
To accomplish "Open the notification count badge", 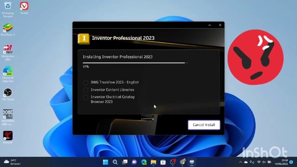I will click(291, 162).
